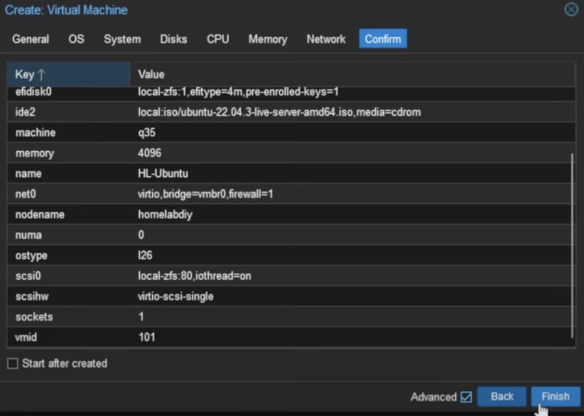Go to the System tab
The height and width of the screenshot is (416, 584).
[122, 39]
